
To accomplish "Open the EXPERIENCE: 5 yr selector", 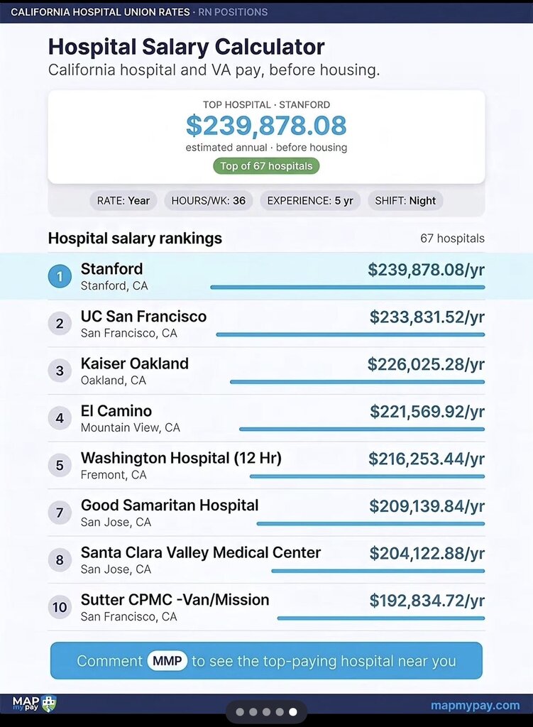I will click(310, 201).
